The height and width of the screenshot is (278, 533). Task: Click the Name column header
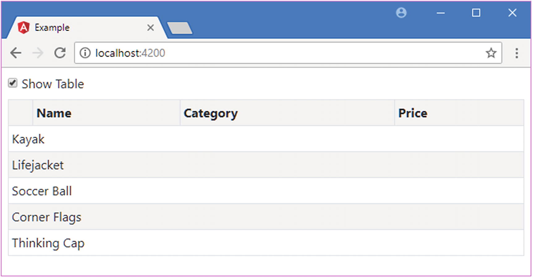pos(54,113)
